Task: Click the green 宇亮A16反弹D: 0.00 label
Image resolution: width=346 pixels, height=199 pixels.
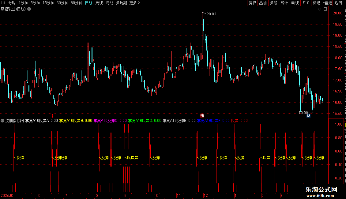Action: (145, 121)
